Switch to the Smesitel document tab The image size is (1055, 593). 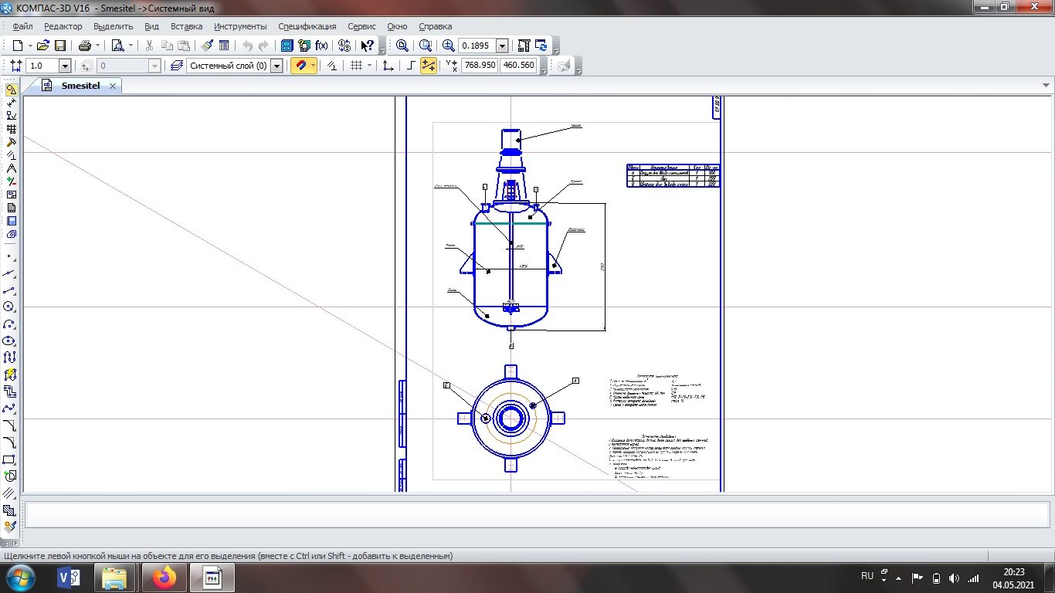[x=80, y=86]
